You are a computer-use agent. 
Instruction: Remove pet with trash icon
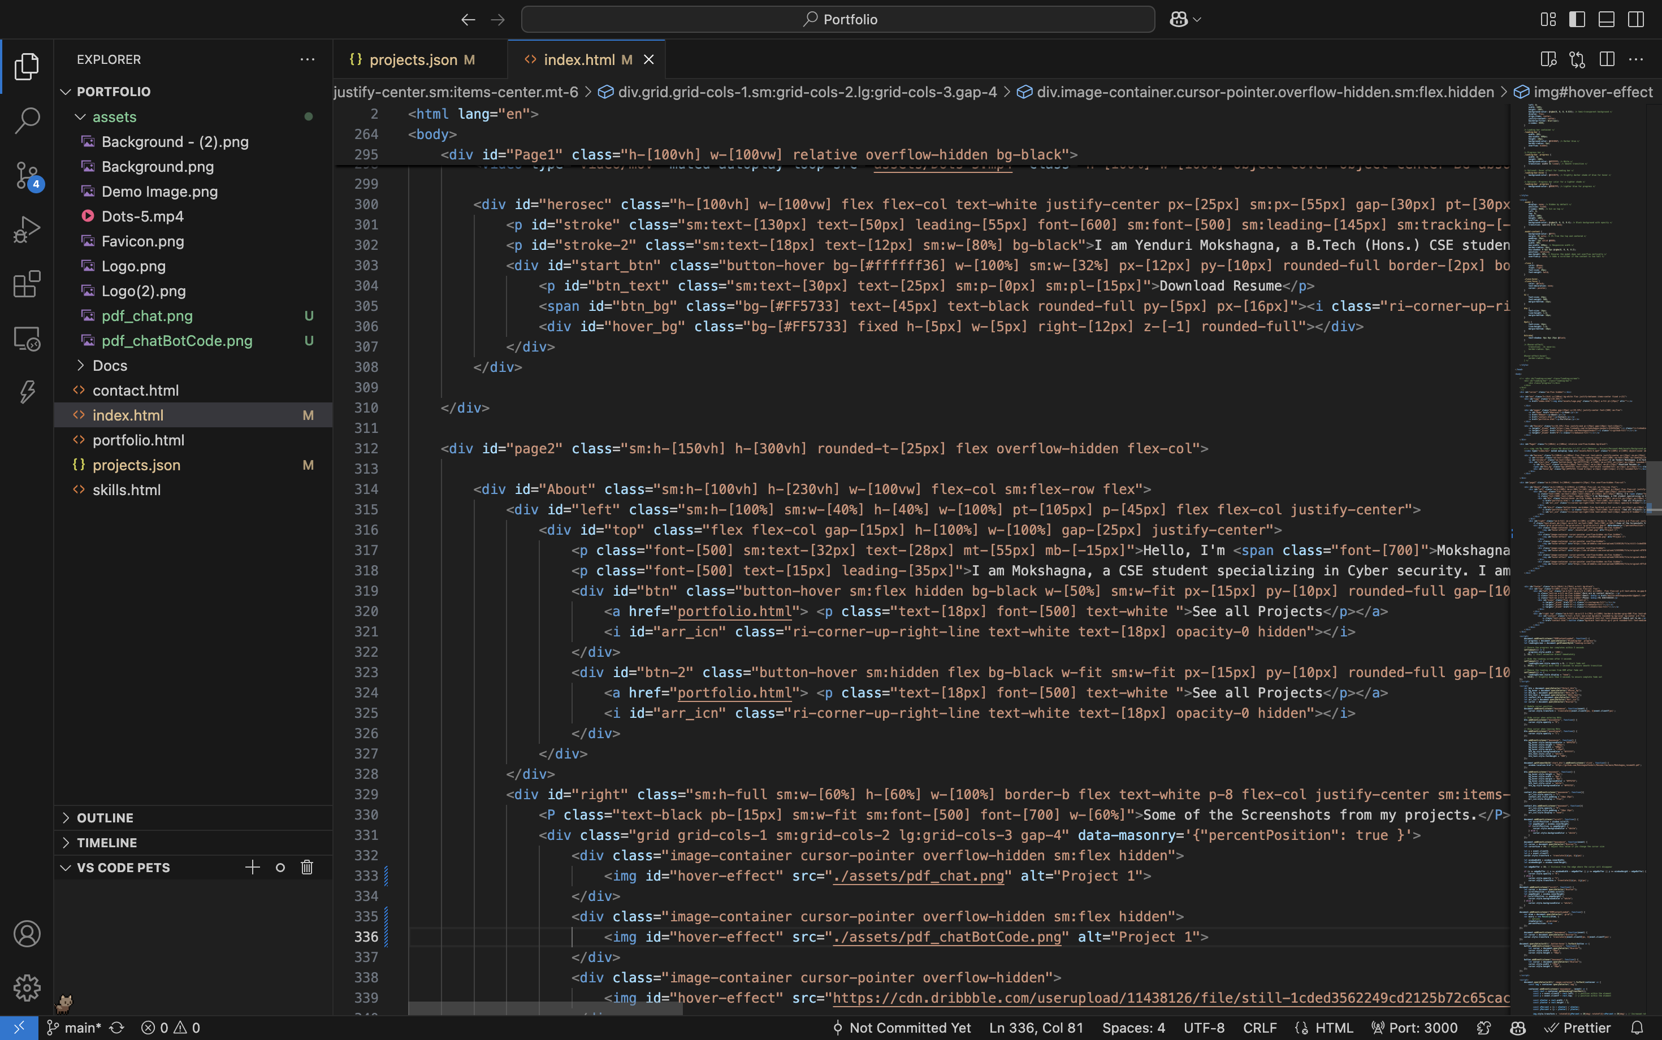[307, 868]
